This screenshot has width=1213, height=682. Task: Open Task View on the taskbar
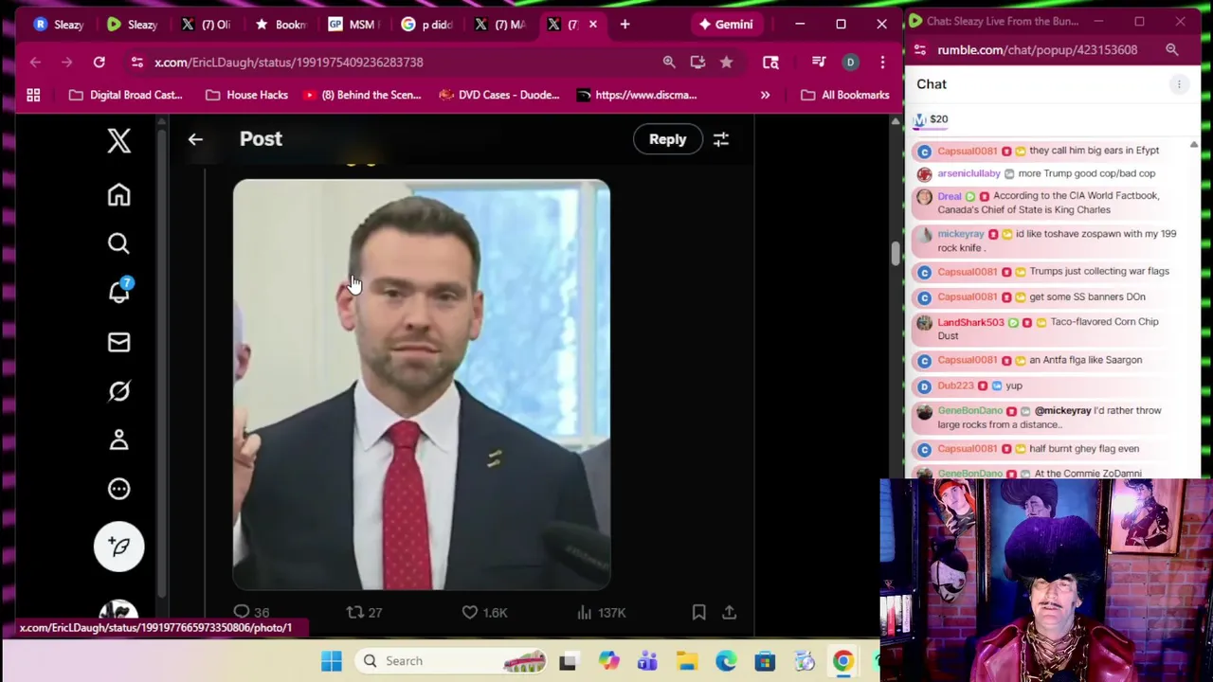(x=568, y=661)
